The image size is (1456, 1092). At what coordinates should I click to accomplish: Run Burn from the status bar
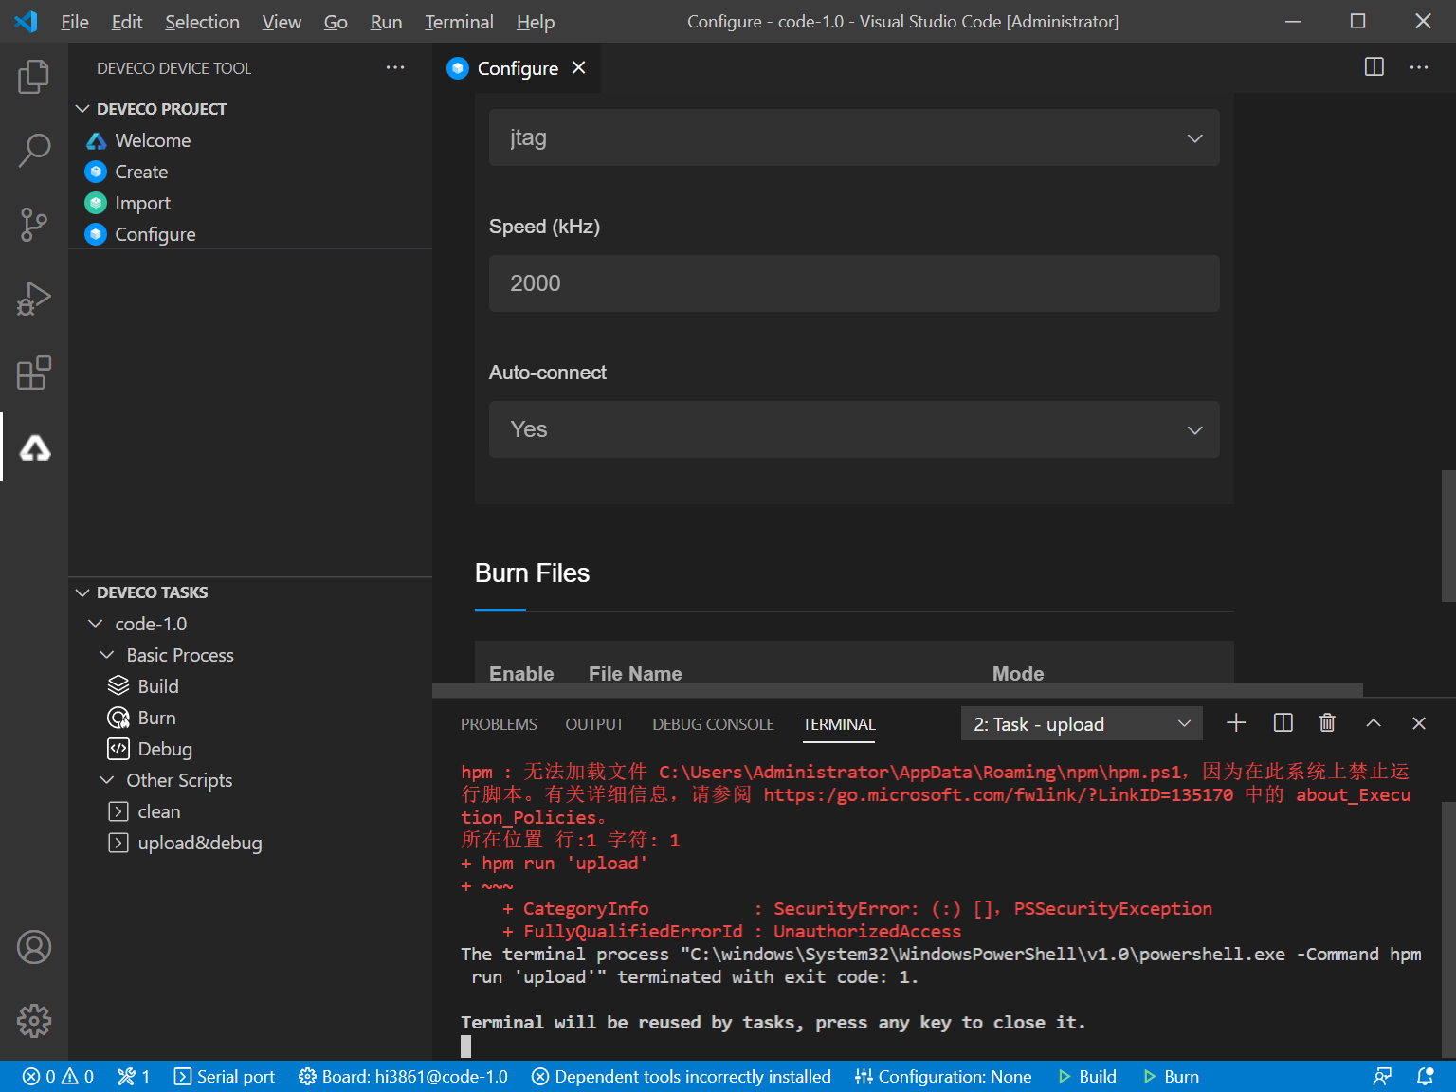click(1172, 1077)
